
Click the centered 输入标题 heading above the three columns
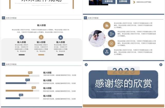tap(41, 25)
